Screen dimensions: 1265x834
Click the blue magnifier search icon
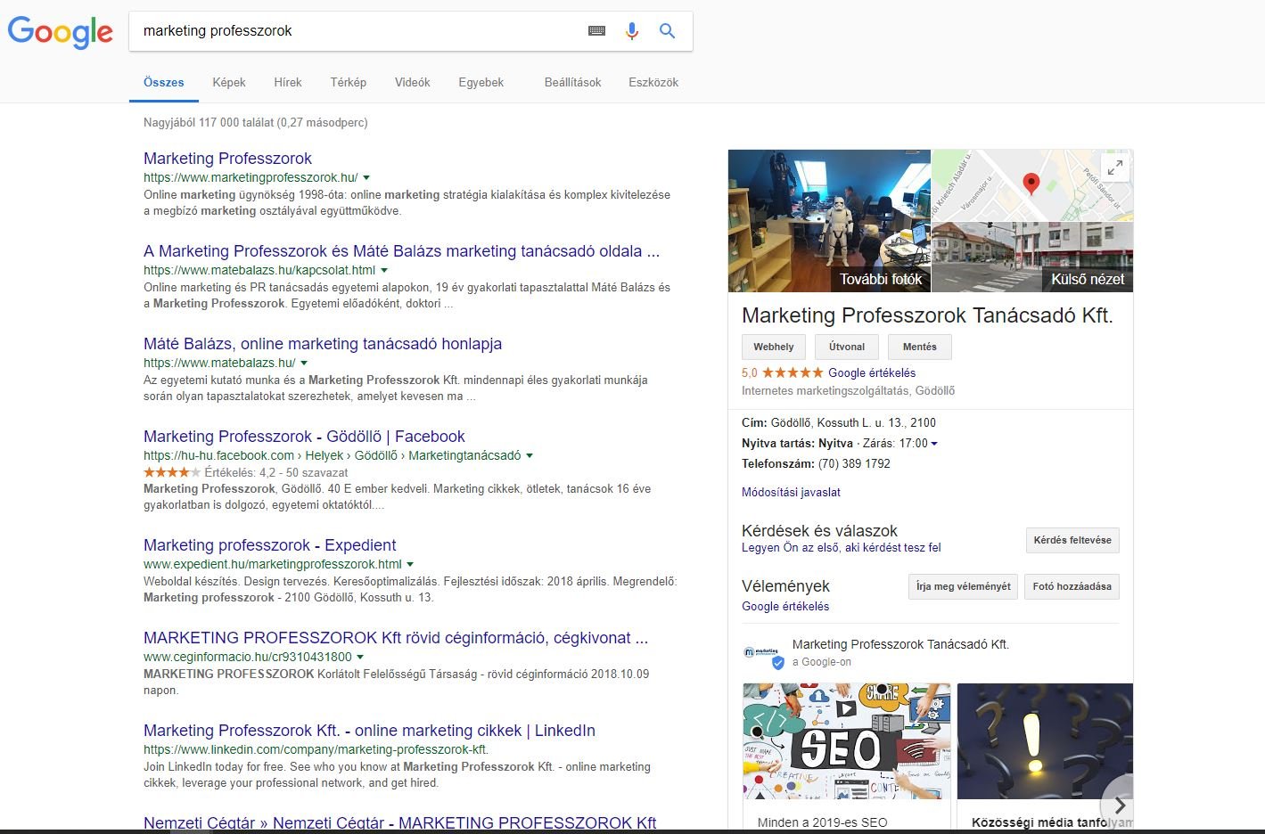(667, 30)
